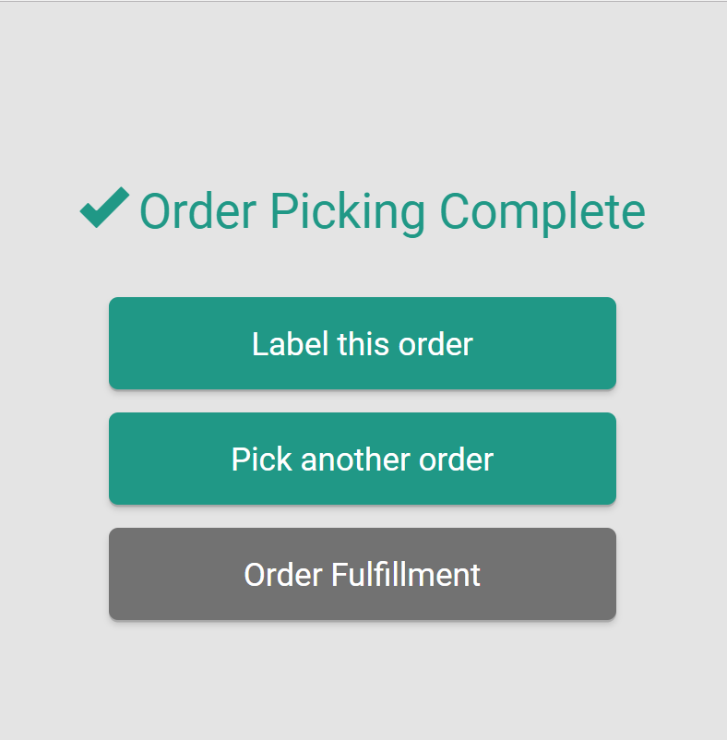
Task: Choose "Pick another order" to continue picking
Action: click(x=362, y=459)
